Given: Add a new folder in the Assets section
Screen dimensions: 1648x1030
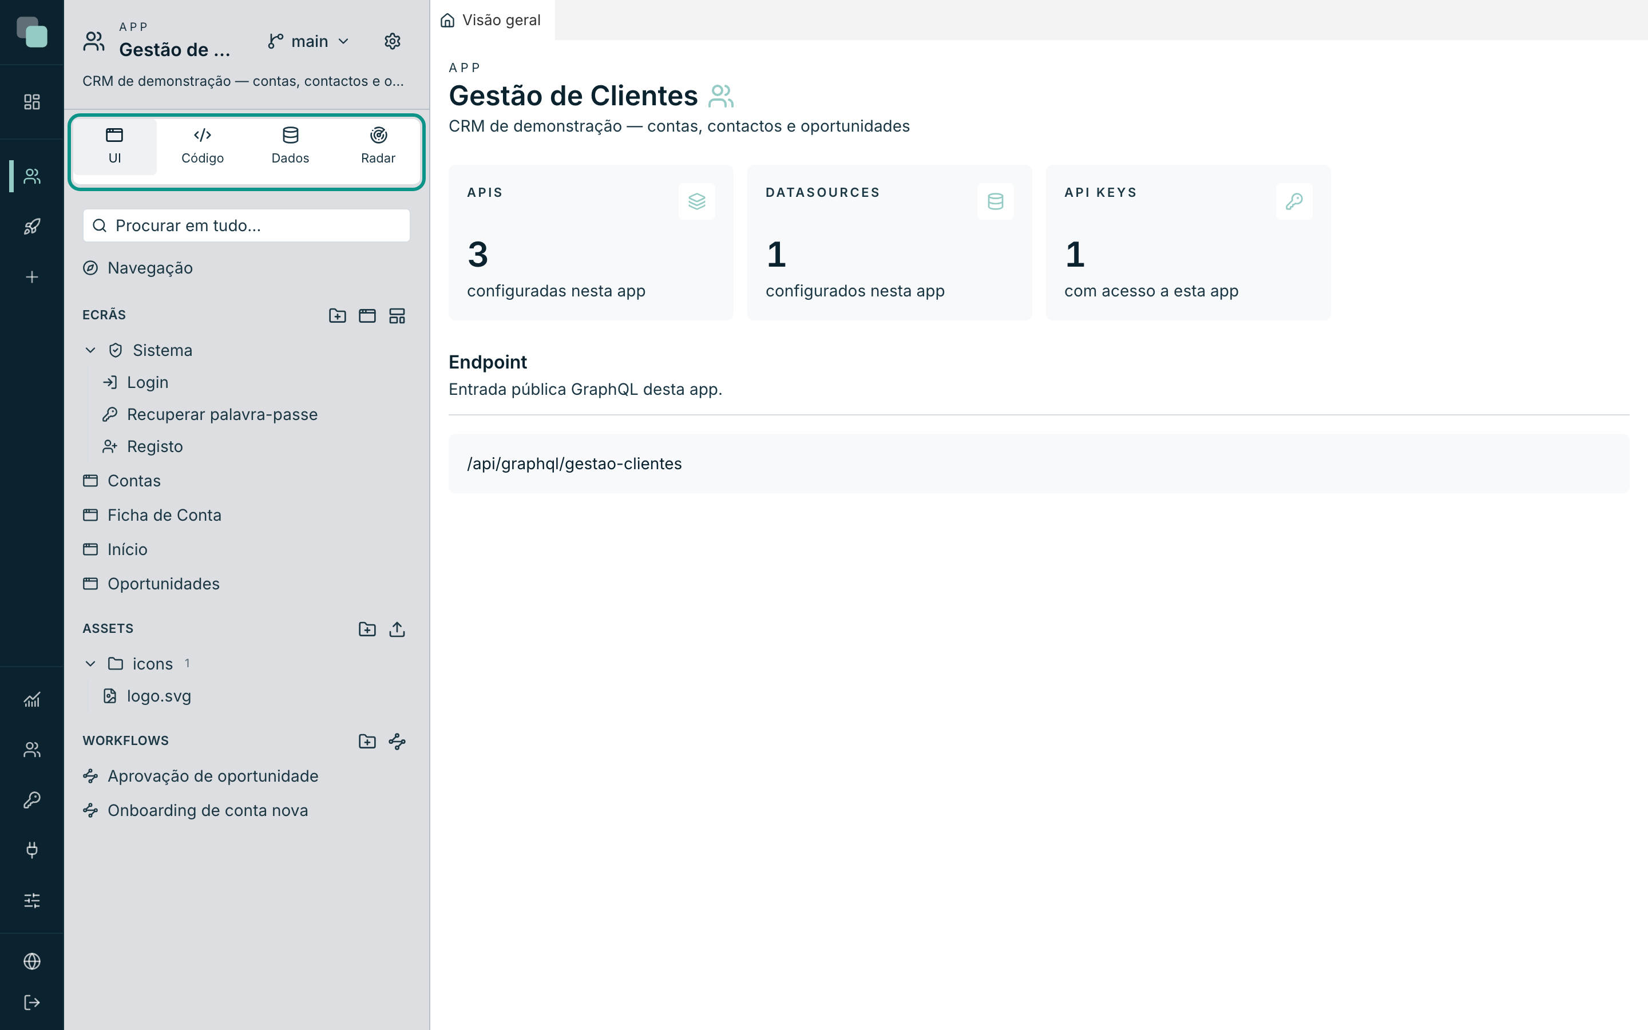Looking at the screenshot, I should [x=367, y=629].
